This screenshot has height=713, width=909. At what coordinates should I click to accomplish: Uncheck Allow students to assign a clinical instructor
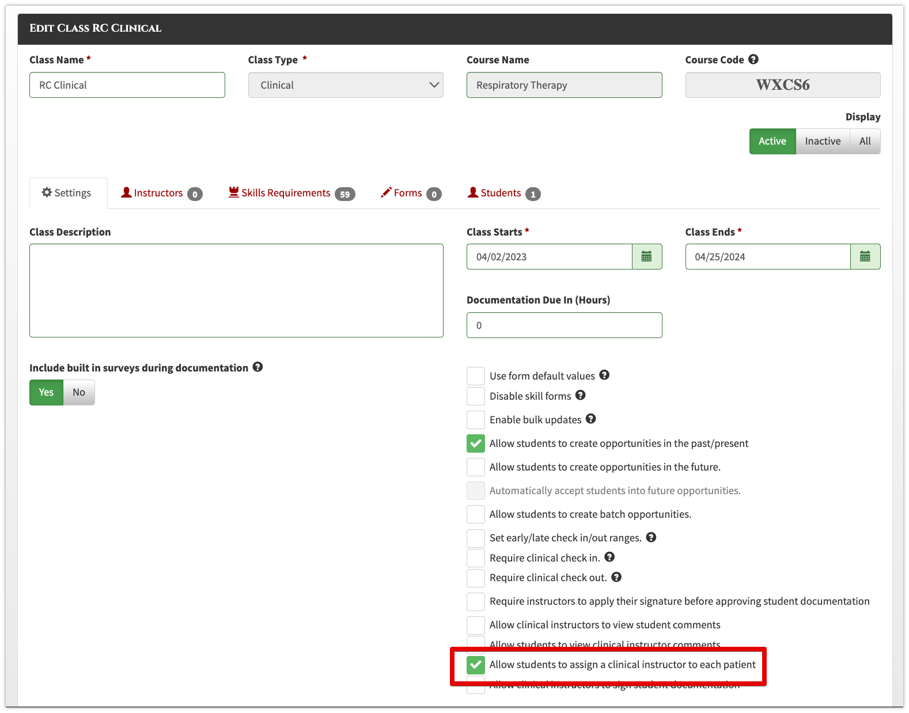click(x=476, y=665)
